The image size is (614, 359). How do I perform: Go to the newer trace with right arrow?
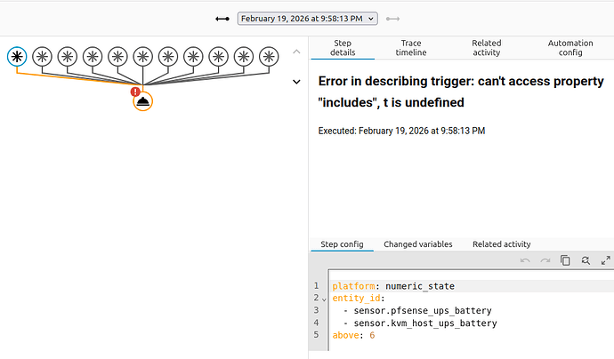coord(392,19)
